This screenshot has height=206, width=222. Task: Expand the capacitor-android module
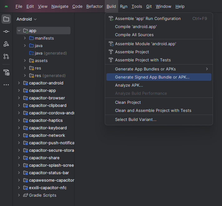[19, 83]
